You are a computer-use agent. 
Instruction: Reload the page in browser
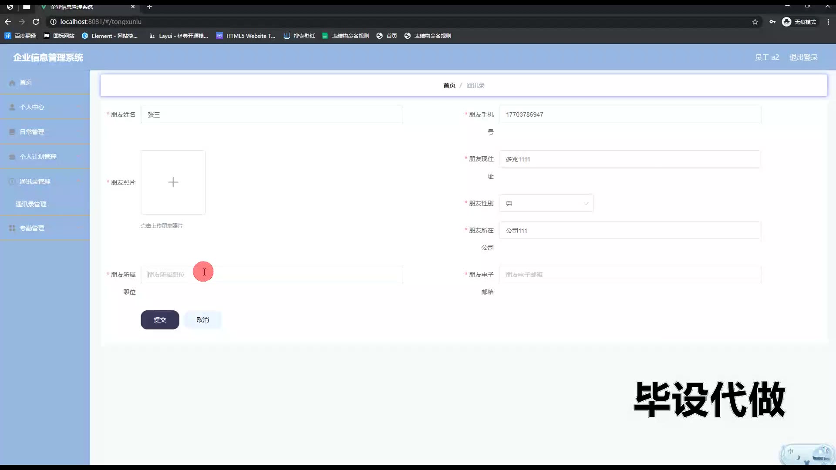pyautogui.click(x=36, y=22)
